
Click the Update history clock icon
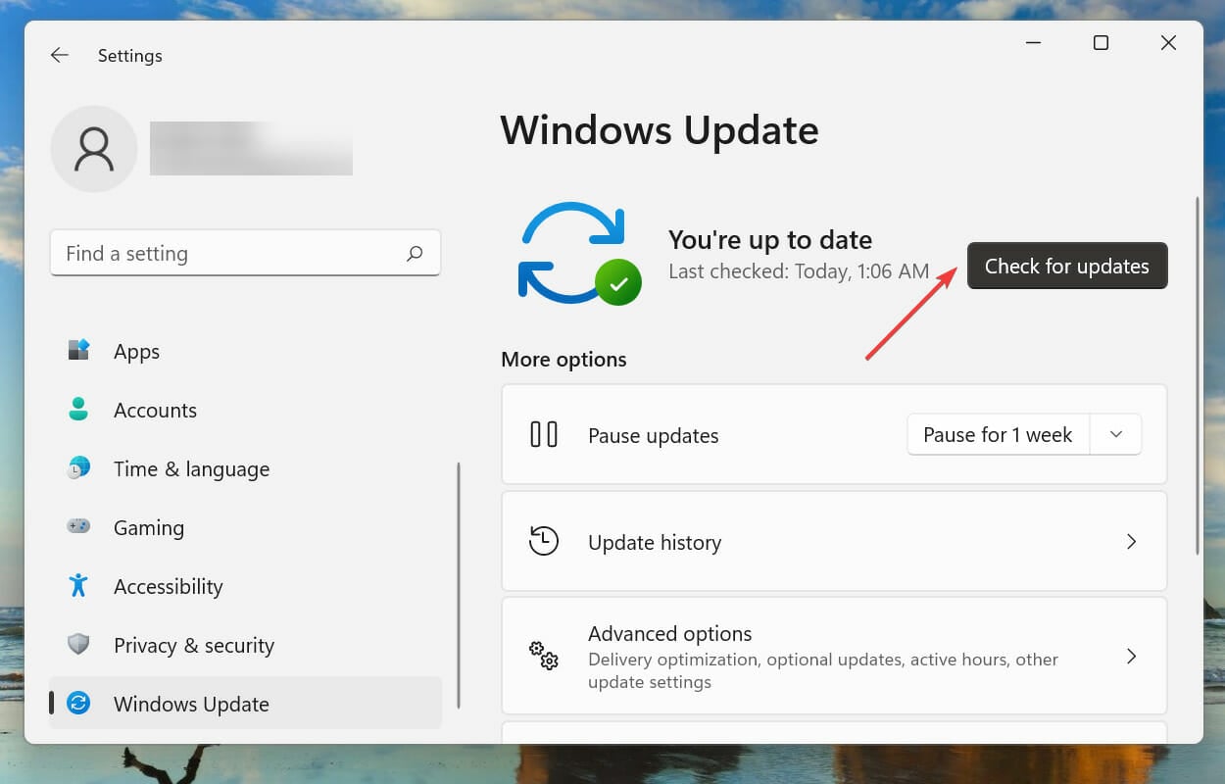[544, 541]
